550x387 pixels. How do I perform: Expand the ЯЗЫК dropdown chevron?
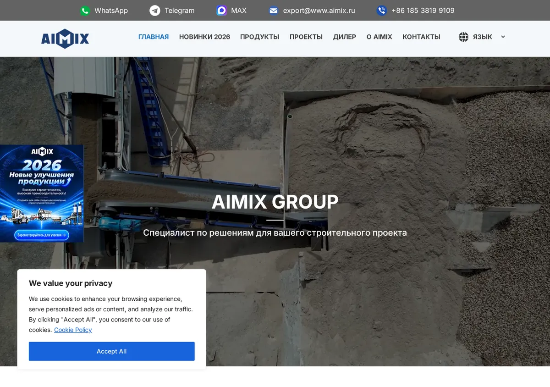click(503, 37)
